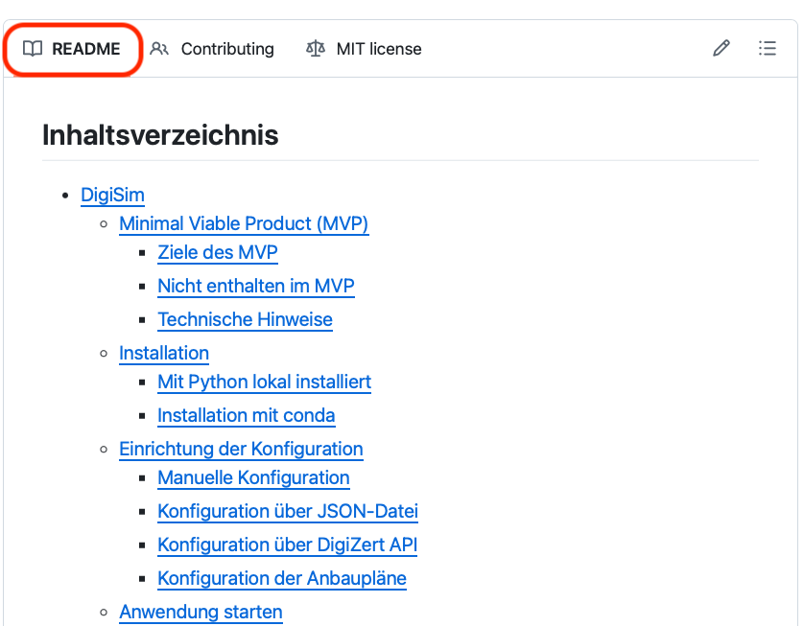Click the Installation link

(x=164, y=354)
